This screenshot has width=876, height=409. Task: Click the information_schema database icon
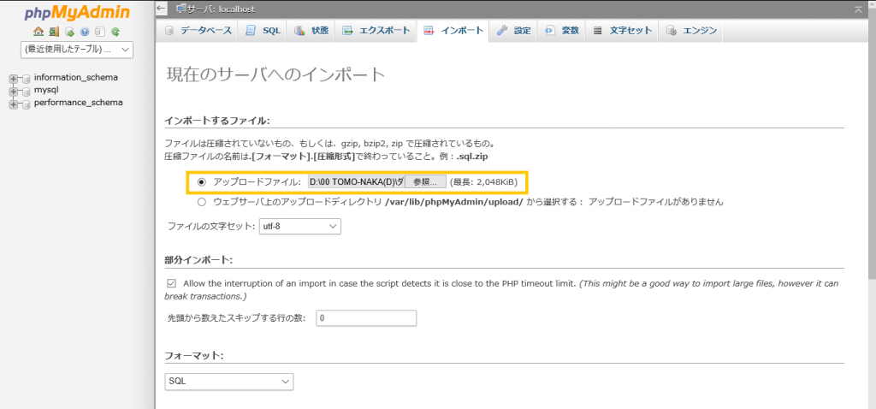(x=27, y=79)
